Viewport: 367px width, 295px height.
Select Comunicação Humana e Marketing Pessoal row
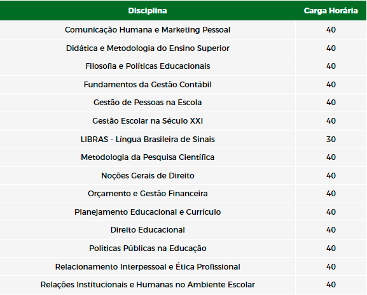[x=183, y=30]
